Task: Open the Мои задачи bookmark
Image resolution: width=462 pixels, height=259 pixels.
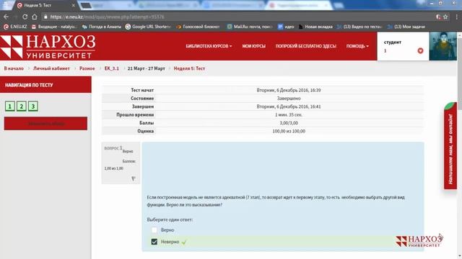Action: click(x=406, y=27)
